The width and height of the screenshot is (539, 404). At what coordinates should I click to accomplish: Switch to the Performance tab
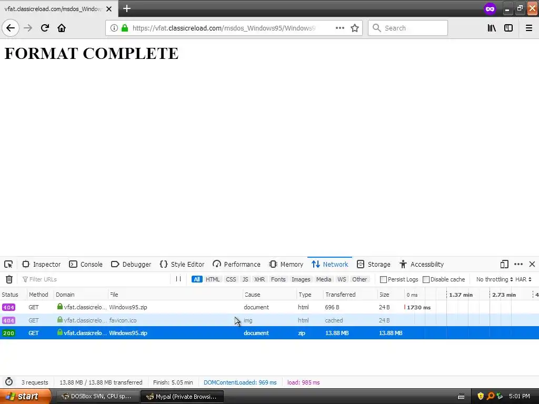coord(236,264)
